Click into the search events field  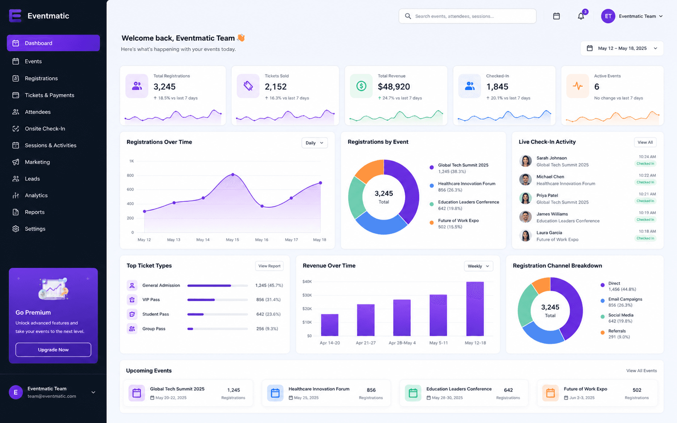click(467, 16)
